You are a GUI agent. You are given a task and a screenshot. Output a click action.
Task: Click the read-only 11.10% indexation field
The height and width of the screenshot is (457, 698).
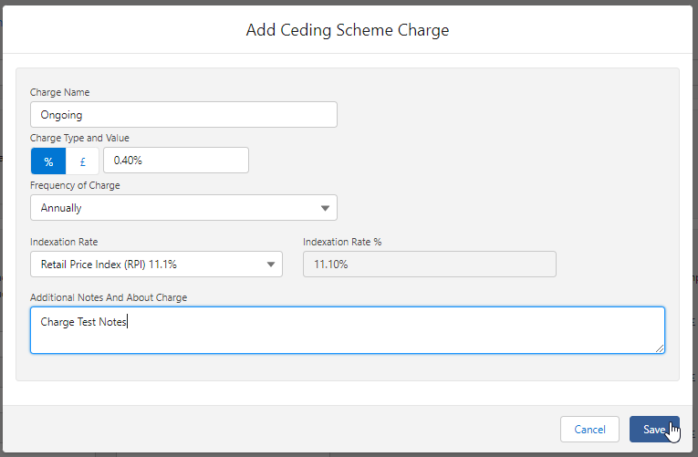429,265
